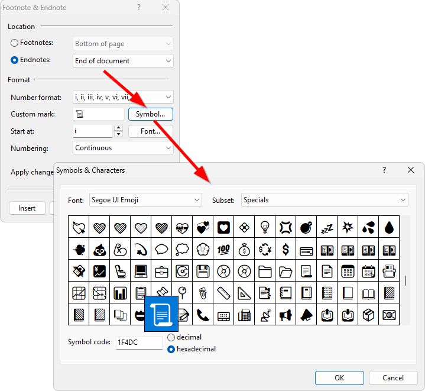Select the package box symbol
Viewport: 425px width, 391px height.
tap(368, 315)
